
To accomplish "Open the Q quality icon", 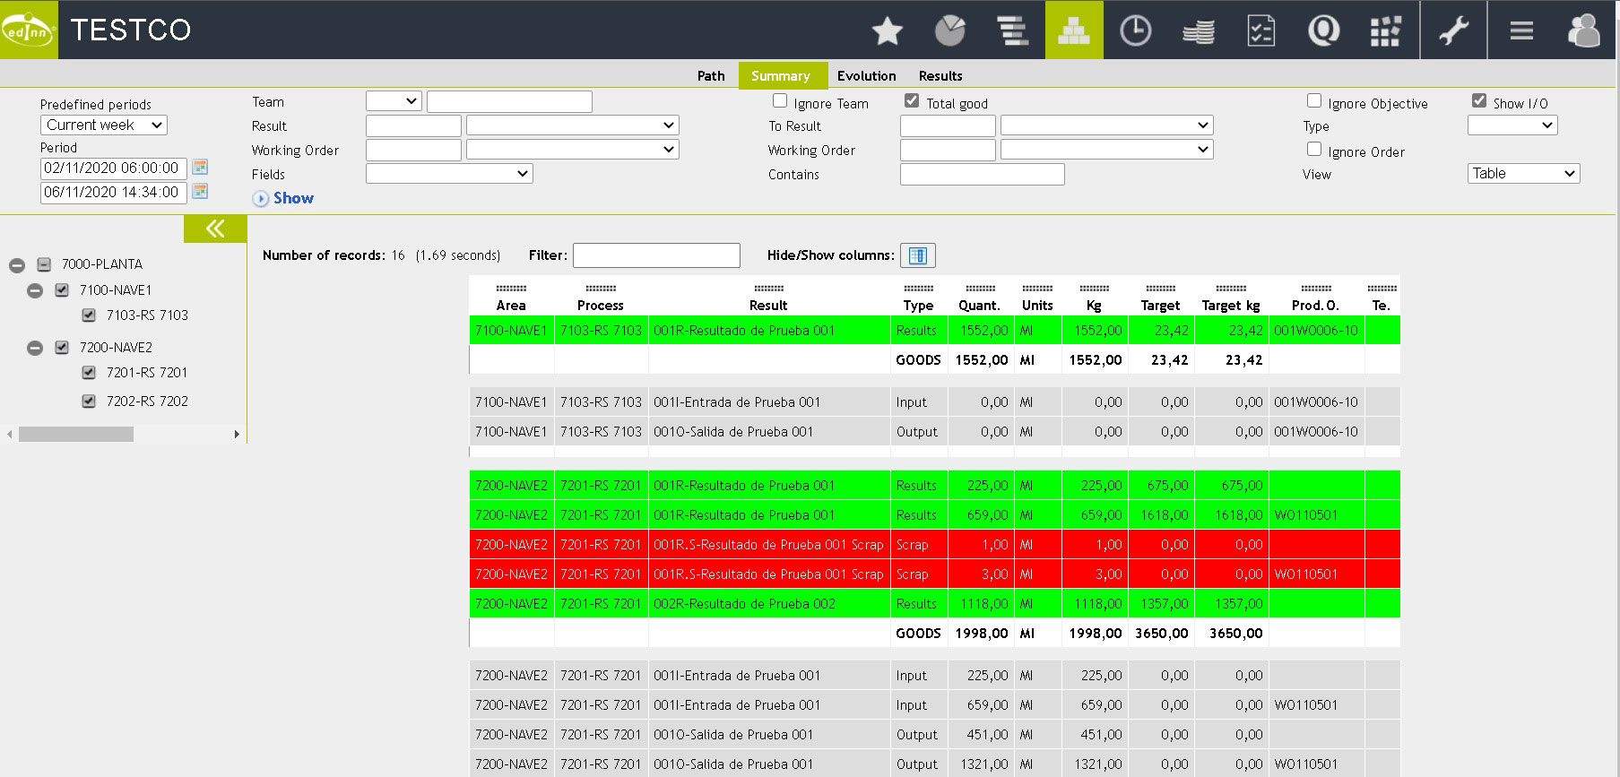I will tap(1323, 31).
